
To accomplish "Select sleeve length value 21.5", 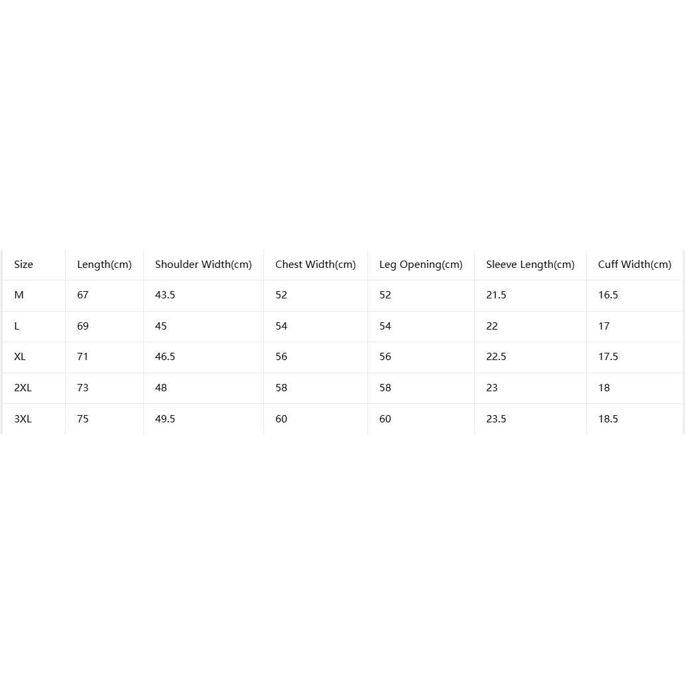I will 496,295.
